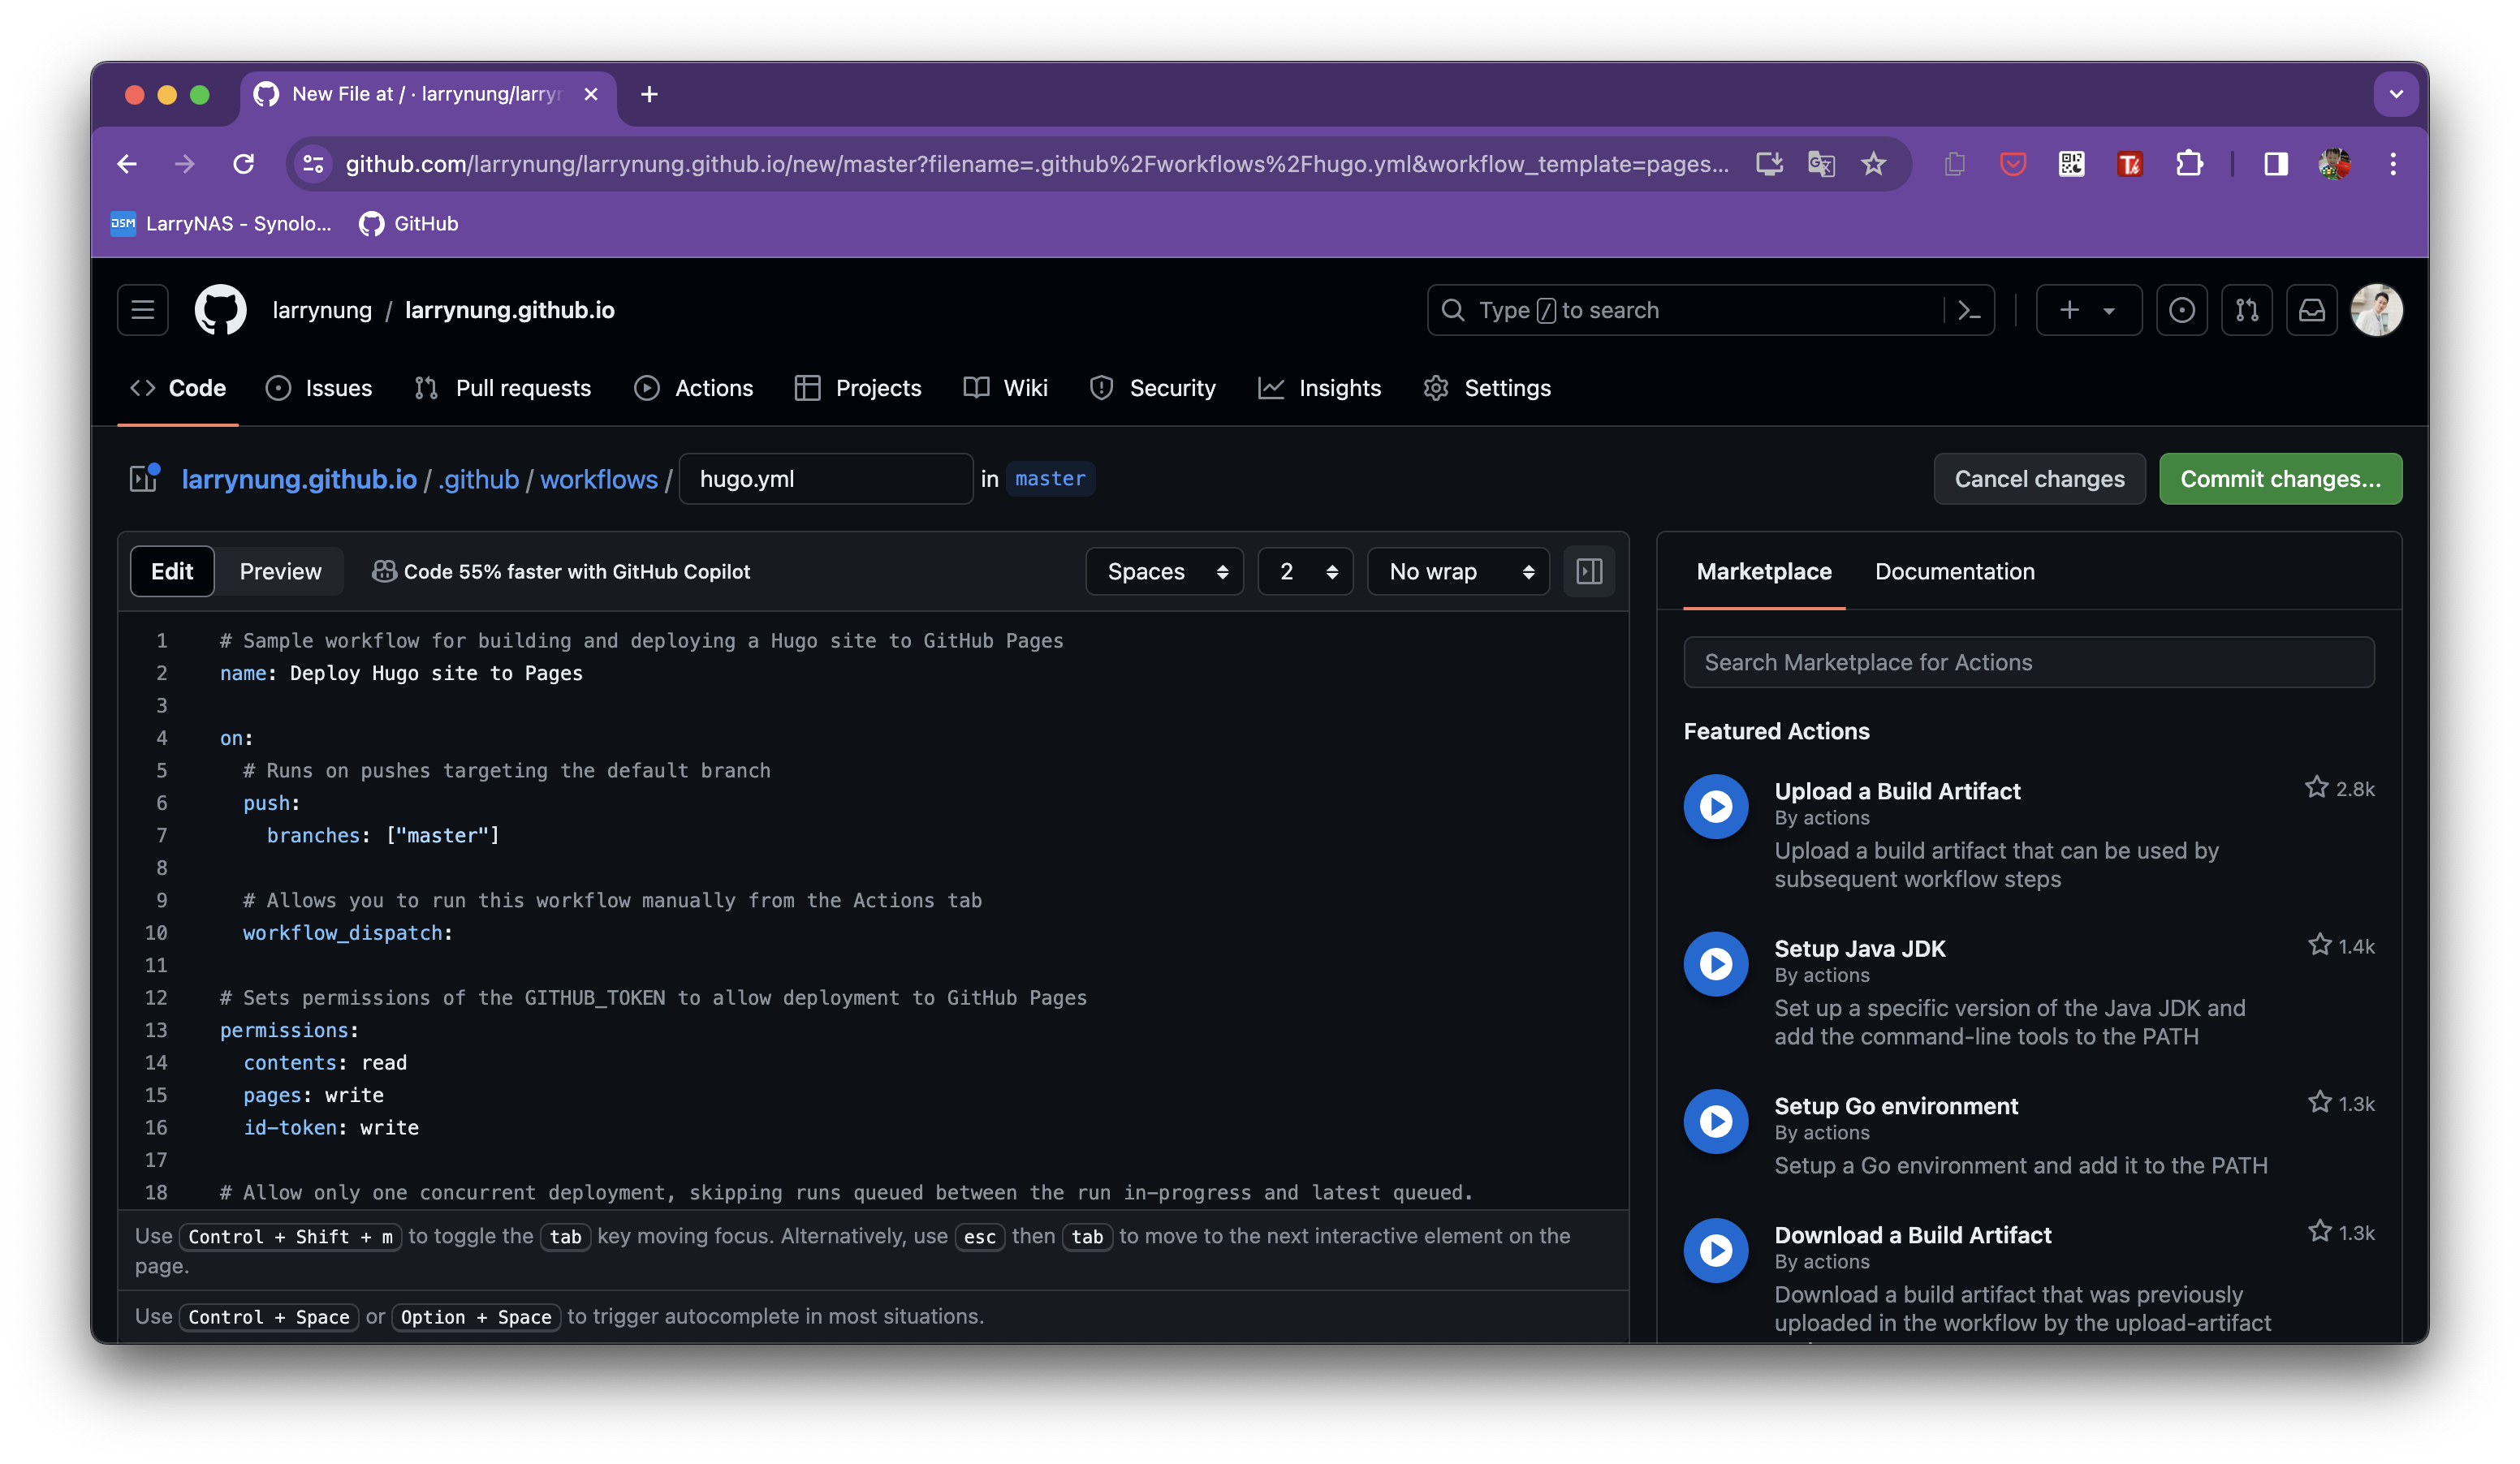View Issues via the header circle-dot icon
This screenshot has width=2520, height=1464.
2181,310
